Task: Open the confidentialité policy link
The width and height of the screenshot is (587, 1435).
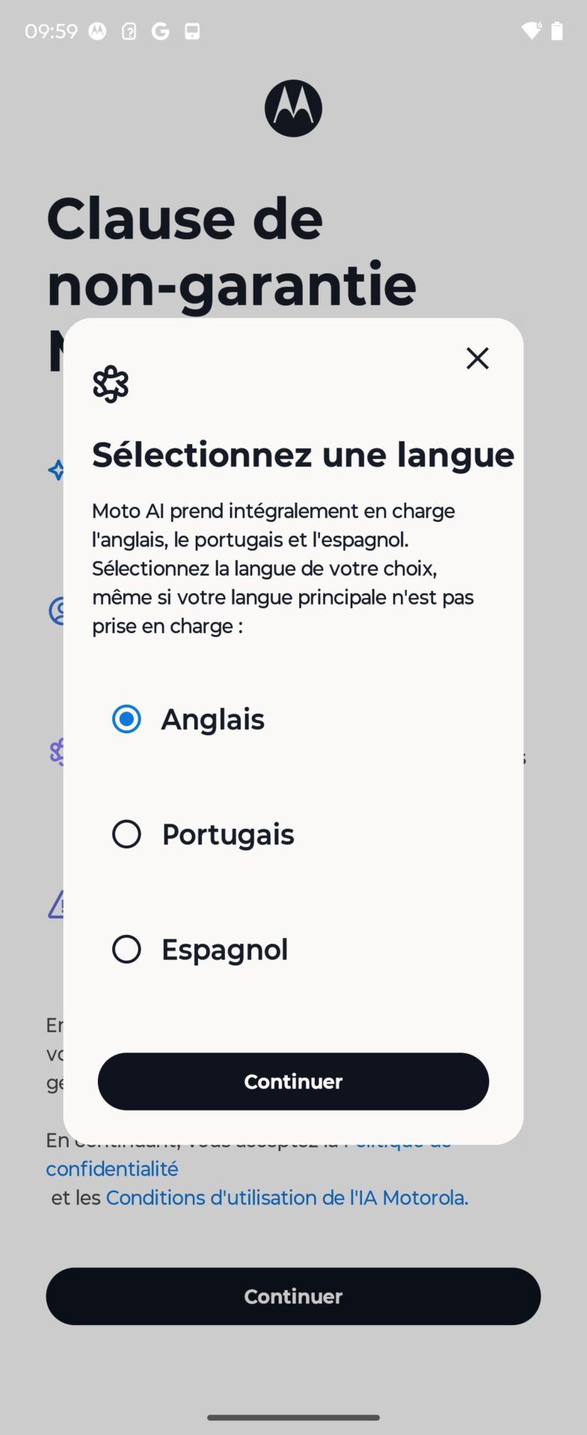Action: pos(112,1169)
